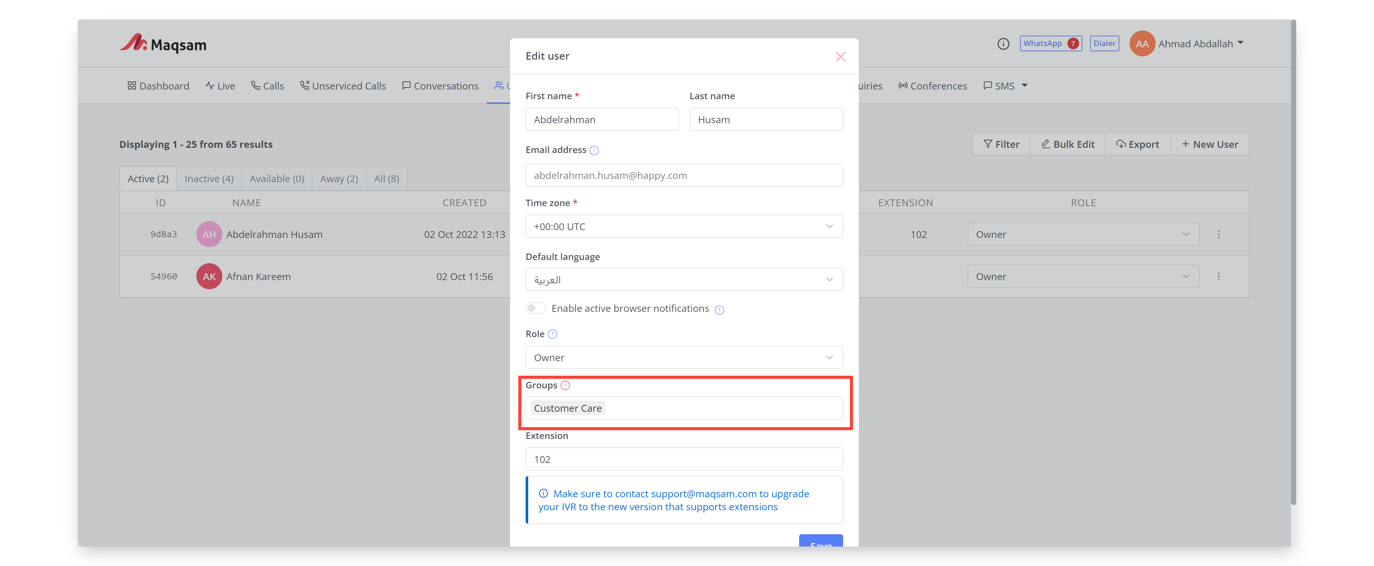The image size is (1374, 566).
Task: Select the Away (2) tab
Action: 339,179
